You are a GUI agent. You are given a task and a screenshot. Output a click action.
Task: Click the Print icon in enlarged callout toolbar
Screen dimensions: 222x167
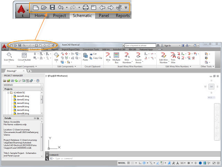click(x=86, y=7)
